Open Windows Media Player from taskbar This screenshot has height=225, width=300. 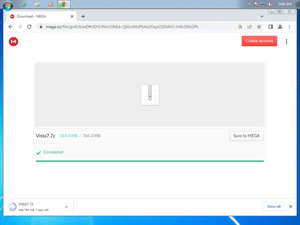[x=50, y=4]
